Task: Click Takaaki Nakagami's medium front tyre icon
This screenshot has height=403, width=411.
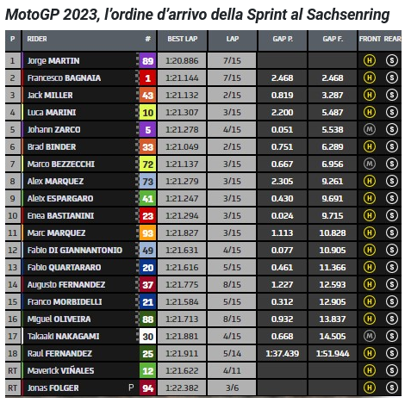Action: (x=370, y=336)
